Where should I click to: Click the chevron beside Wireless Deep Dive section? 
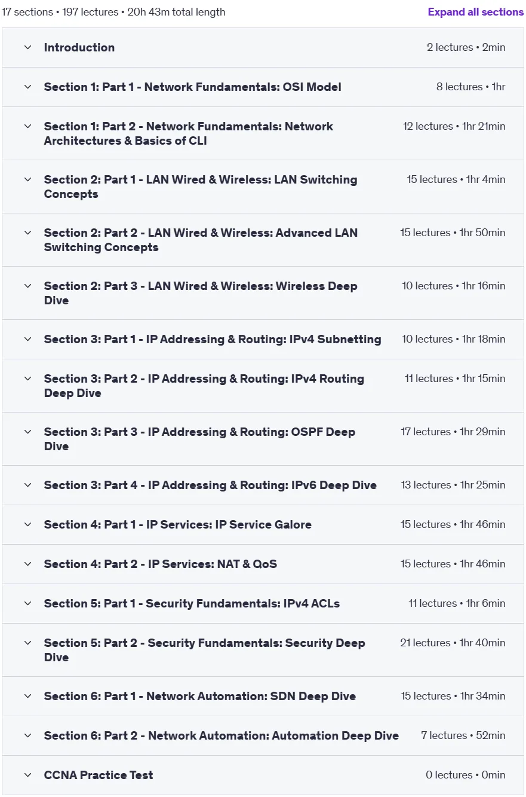click(27, 286)
